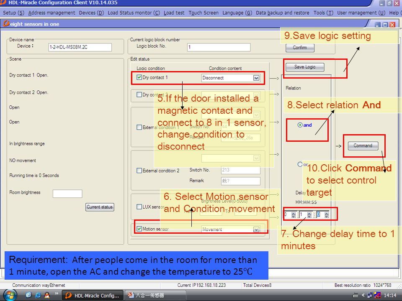402x301 pixels.
Task: Open External condition 2 condition dropdown
Action: pos(256,158)
